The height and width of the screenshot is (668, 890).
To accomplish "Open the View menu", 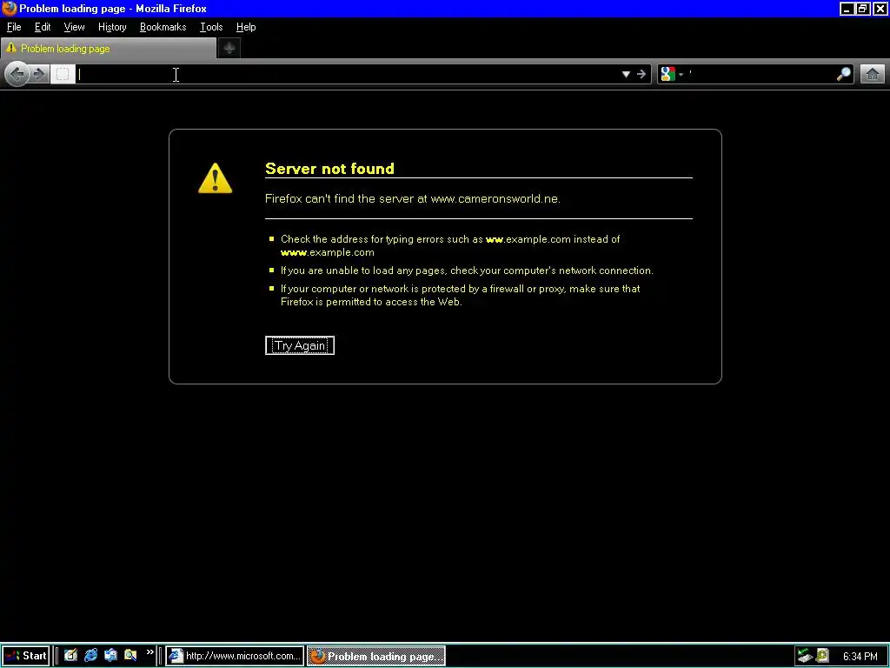I will pyautogui.click(x=74, y=27).
